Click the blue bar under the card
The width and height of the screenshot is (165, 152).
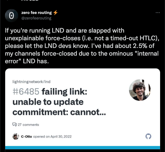click(83, 148)
